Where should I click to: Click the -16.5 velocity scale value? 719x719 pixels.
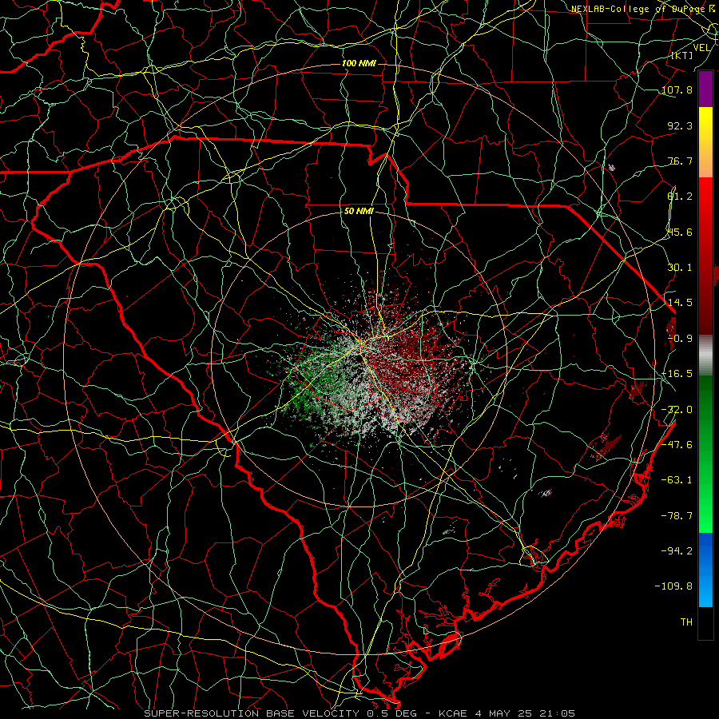(677, 374)
